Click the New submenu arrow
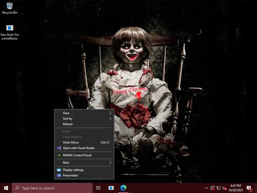The height and width of the screenshot is (193, 257). pyautogui.click(x=110, y=163)
